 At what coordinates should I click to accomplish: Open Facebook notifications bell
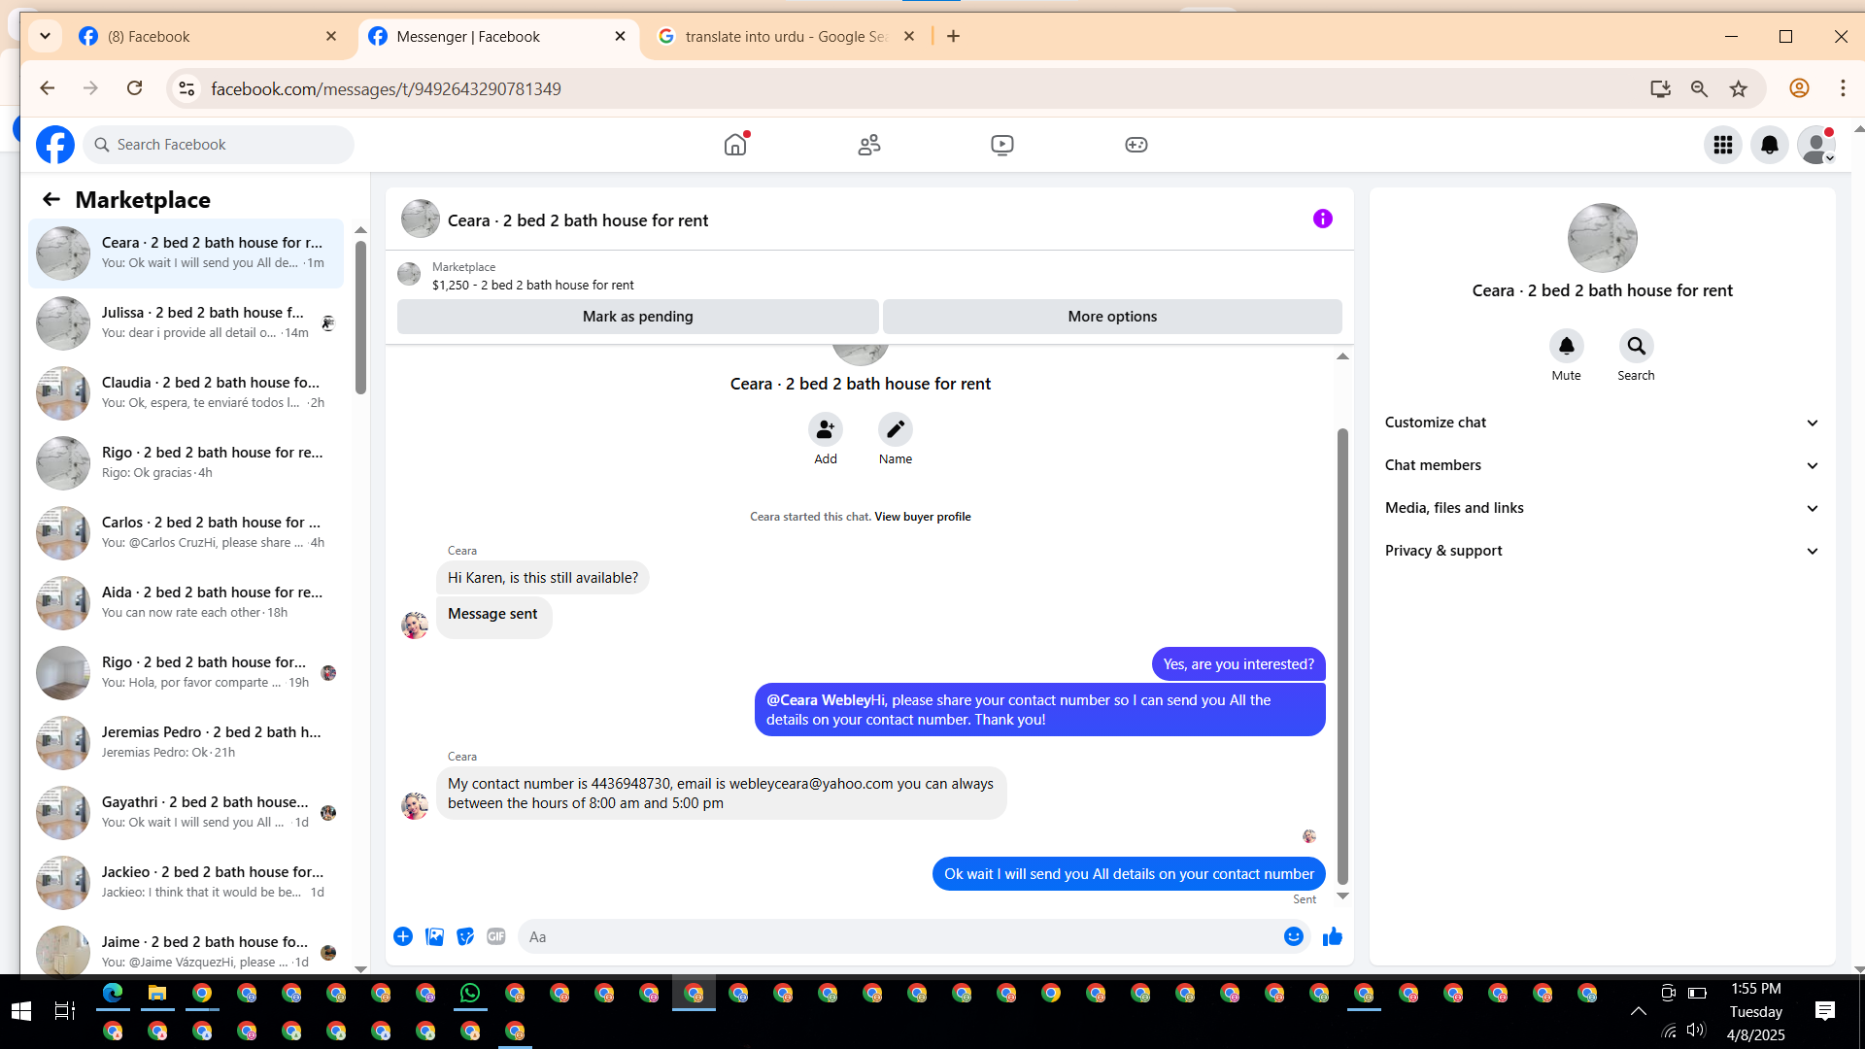click(1769, 145)
